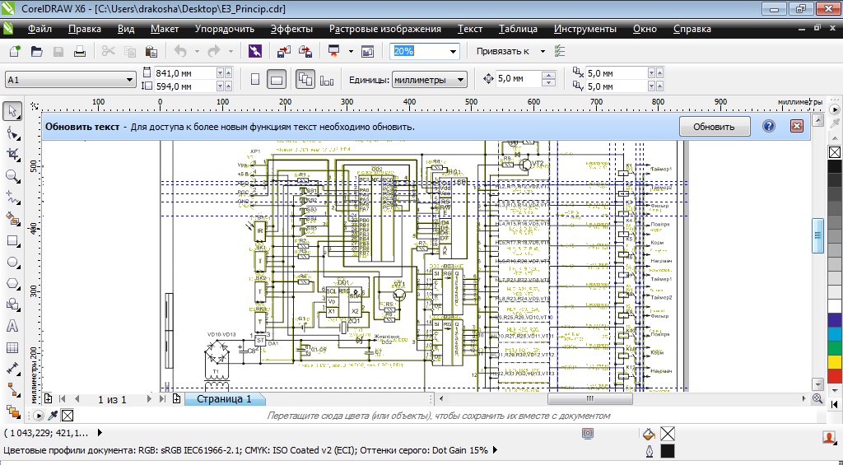Select the Polygon tool
This screenshot has width=843, height=465.
pyautogui.click(x=12, y=283)
